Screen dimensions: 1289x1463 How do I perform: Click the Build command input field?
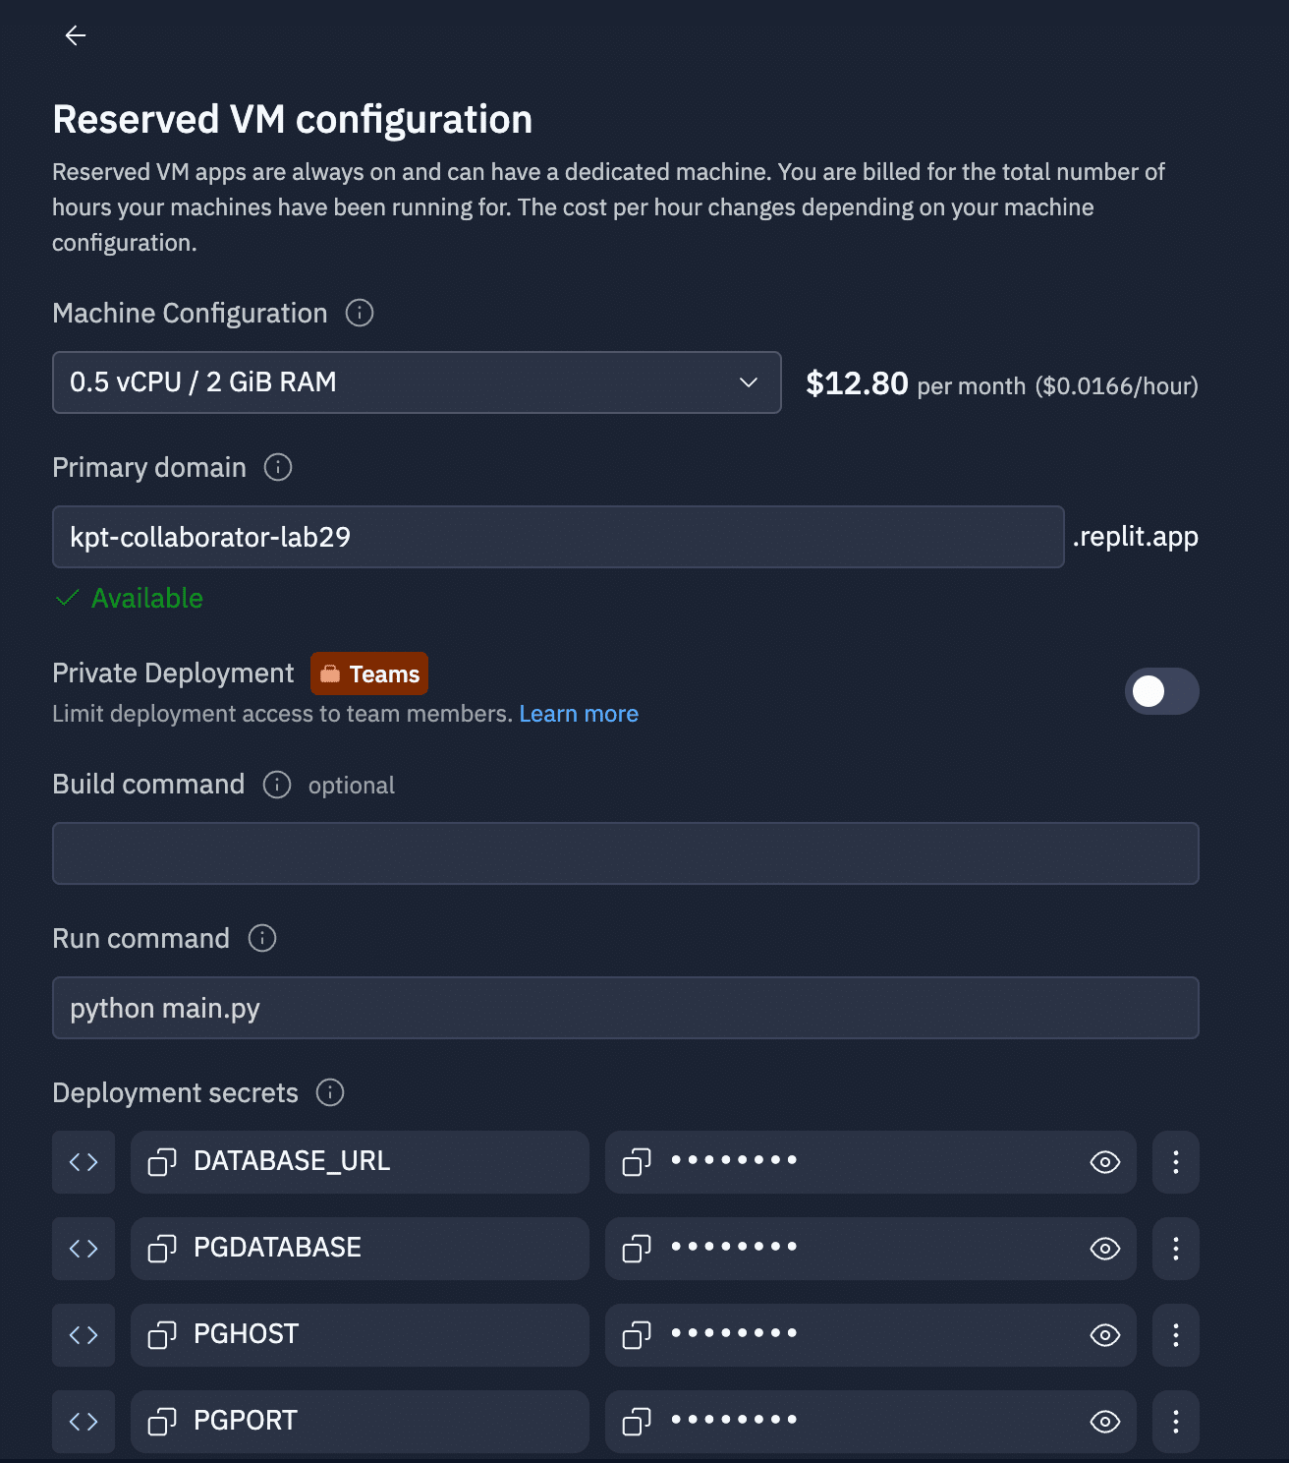625,853
